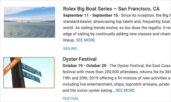
Task: Click the row of sailboats in photo
Action: (29, 32)
